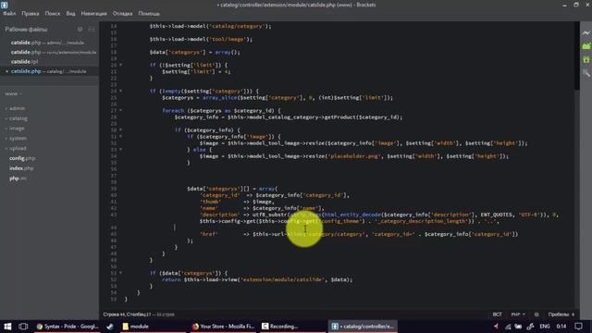Open php.ini in file tree
Screen dimensions: 592x333
[x=18, y=179]
